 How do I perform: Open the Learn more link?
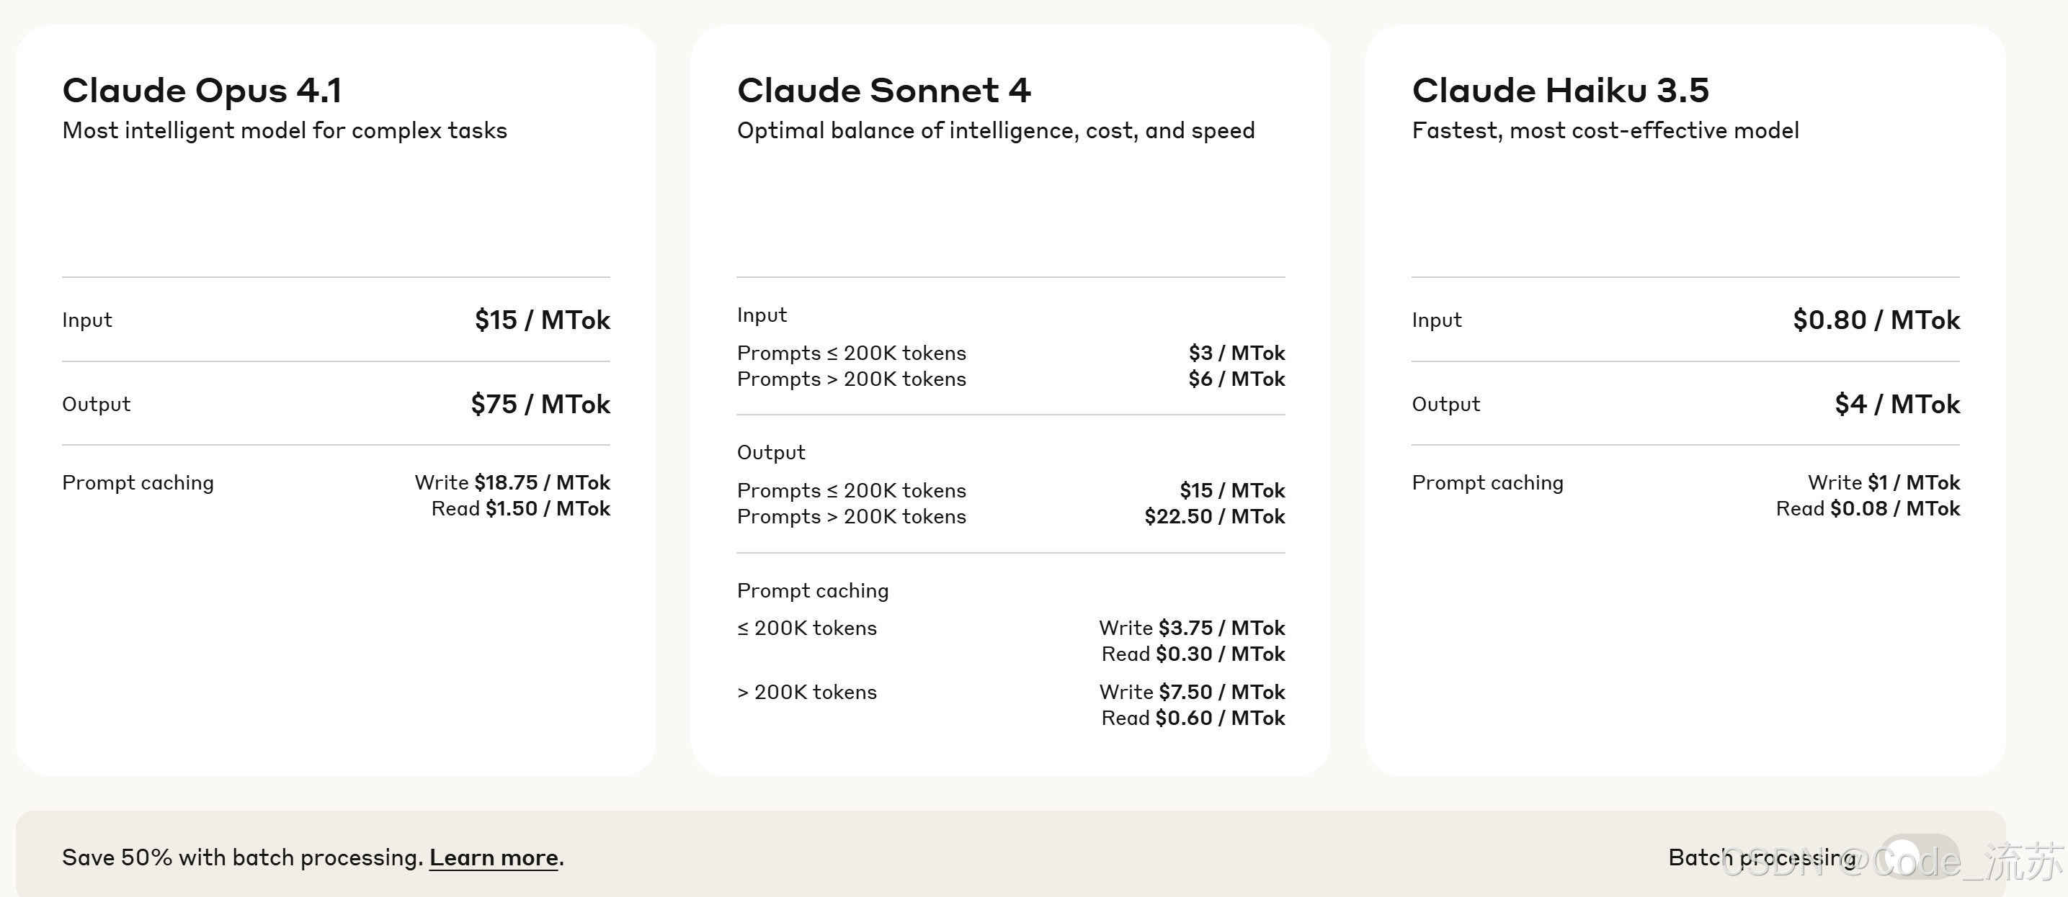coord(494,857)
